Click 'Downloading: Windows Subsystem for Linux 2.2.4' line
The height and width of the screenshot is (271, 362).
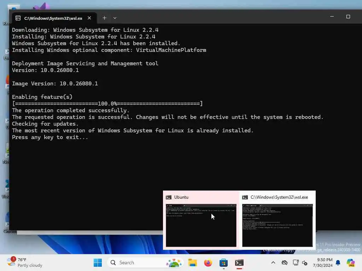(x=85, y=30)
